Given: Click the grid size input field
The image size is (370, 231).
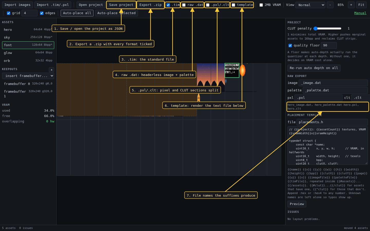Looking at the screenshot, I should tap(30, 13).
